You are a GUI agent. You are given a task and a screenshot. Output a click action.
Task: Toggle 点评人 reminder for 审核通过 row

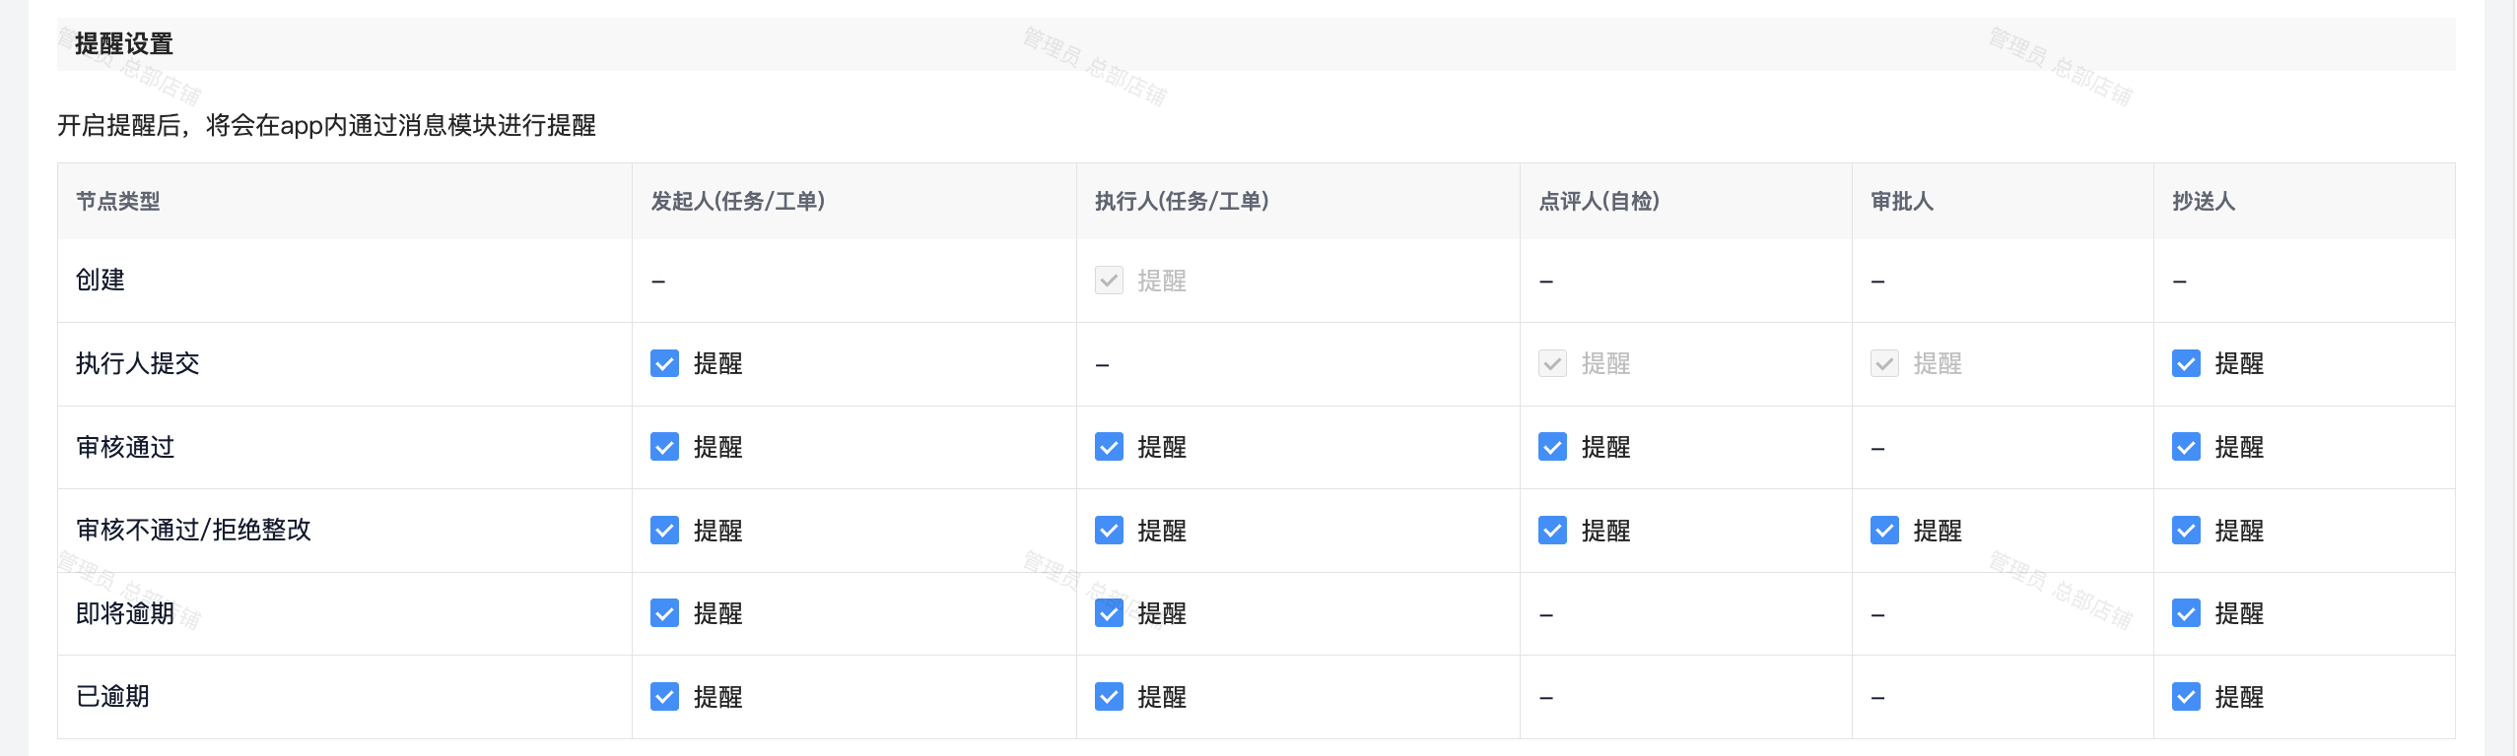(1552, 448)
